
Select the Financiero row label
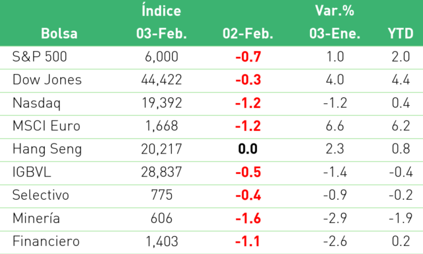click(x=46, y=241)
